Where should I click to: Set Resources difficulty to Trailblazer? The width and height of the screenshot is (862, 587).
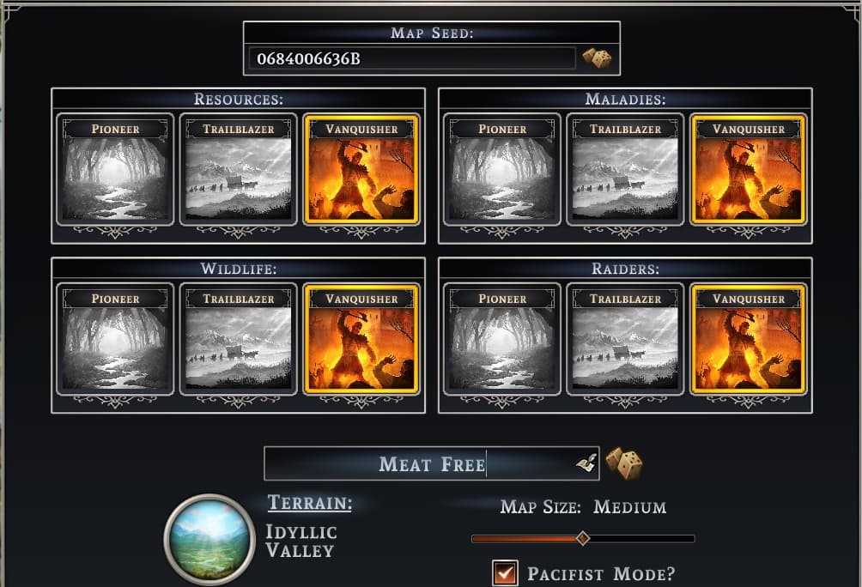(238, 169)
